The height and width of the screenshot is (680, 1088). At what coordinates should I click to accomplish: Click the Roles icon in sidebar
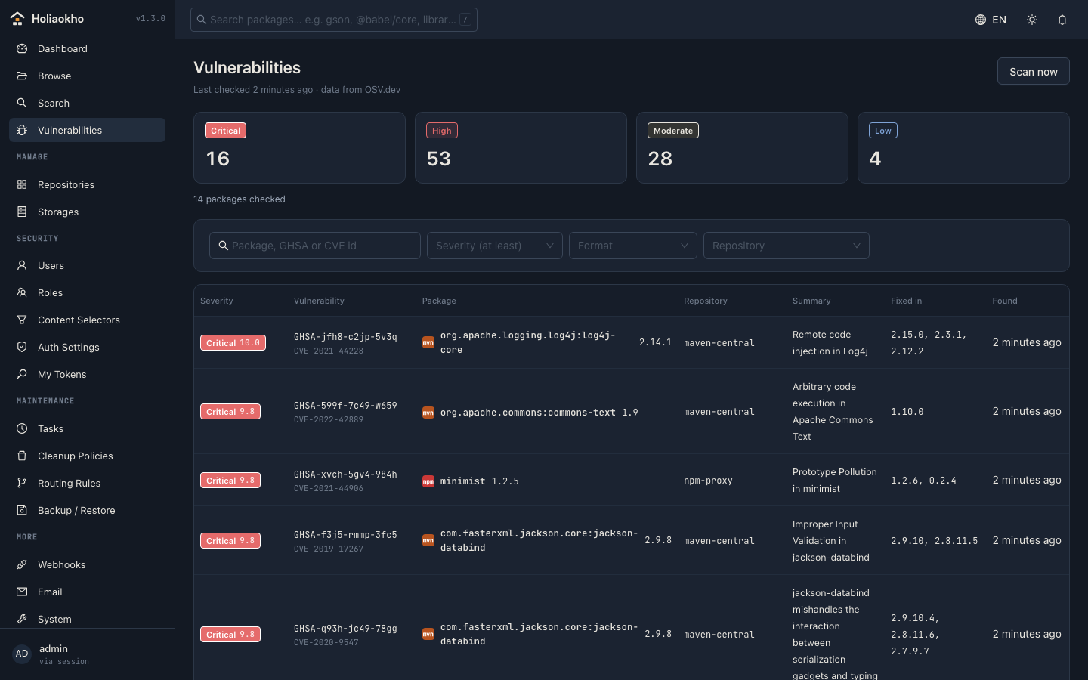22,292
